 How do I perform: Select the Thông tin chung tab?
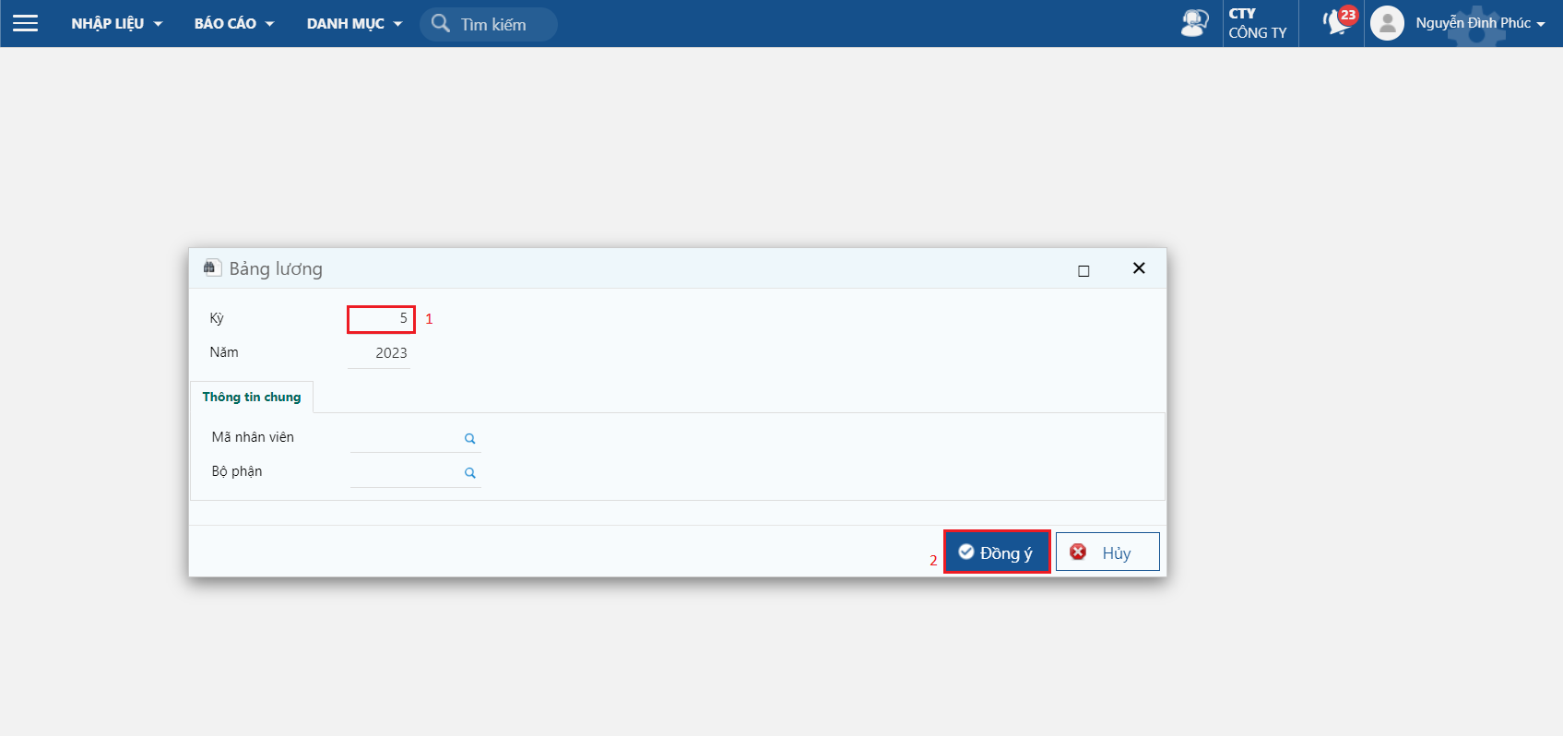[252, 398]
